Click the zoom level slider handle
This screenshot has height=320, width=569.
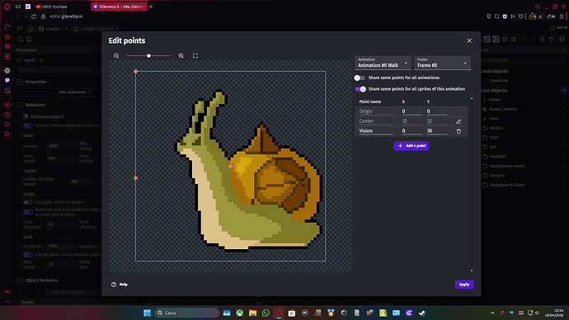click(148, 56)
